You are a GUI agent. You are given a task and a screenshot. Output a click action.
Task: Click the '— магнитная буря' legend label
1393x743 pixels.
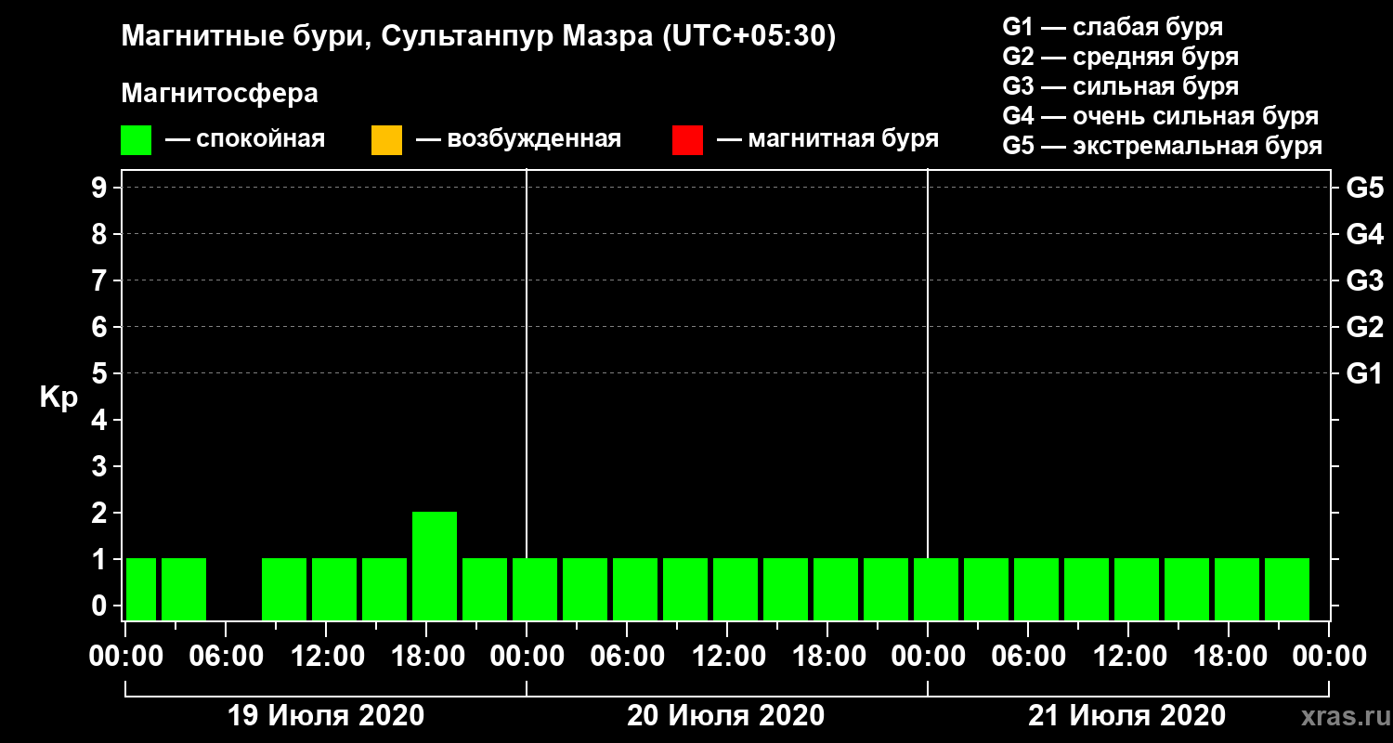pos(828,140)
